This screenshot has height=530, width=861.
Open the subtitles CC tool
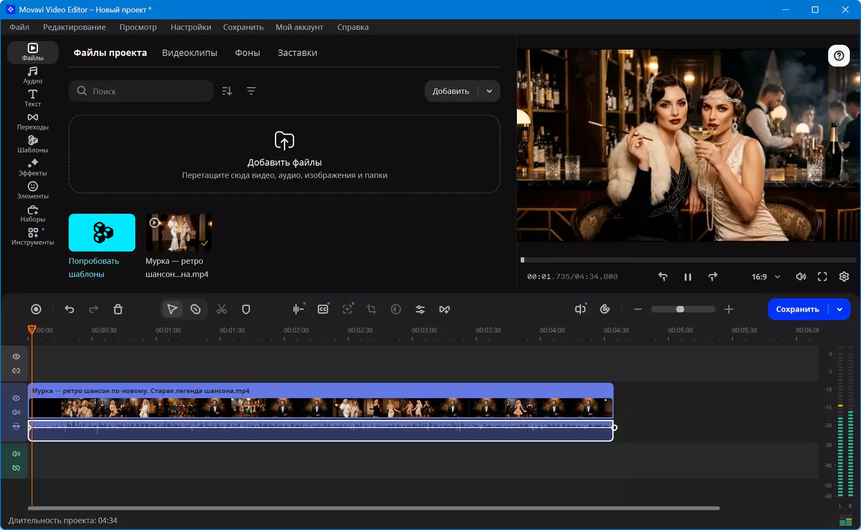pos(323,309)
